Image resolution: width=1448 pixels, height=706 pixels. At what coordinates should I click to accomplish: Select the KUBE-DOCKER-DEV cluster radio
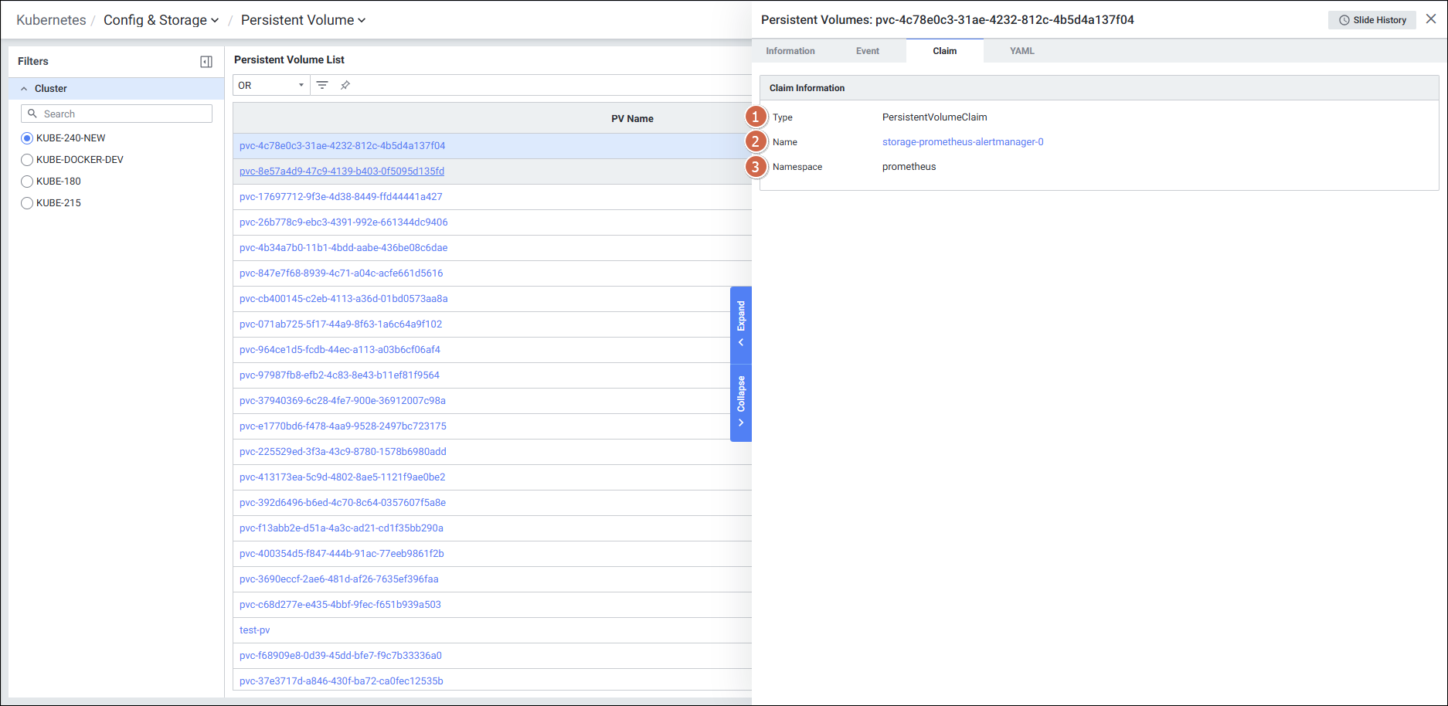[x=27, y=160]
